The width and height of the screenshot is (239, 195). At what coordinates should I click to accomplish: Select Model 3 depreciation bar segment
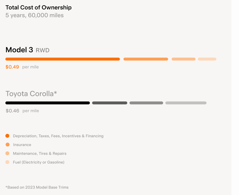pos(63,59)
